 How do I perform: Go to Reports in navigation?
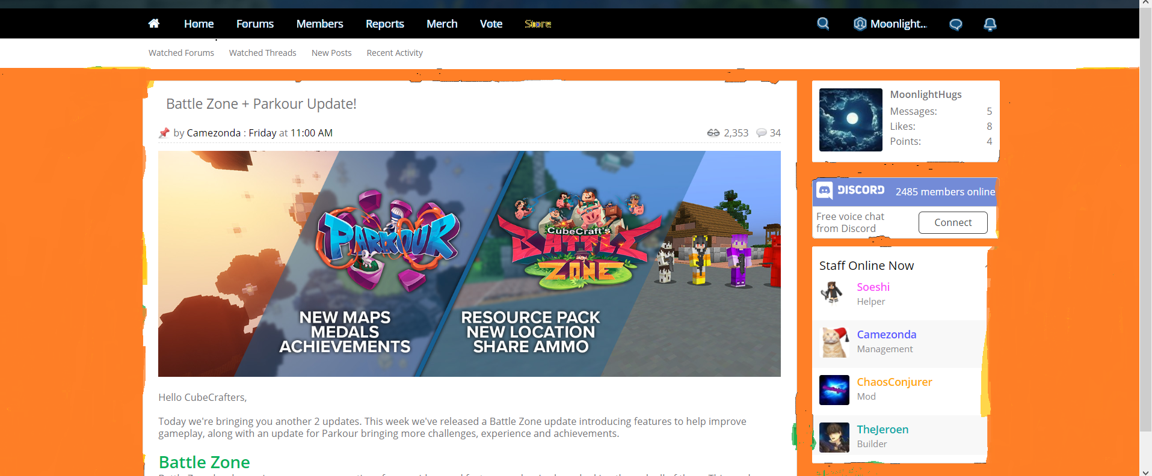click(x=384, y=24)
